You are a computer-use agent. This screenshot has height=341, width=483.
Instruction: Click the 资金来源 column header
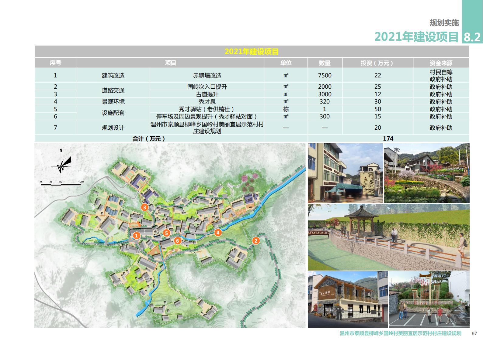point(441,63)
